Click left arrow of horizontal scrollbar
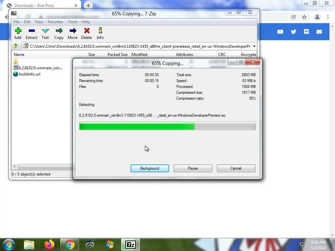This screenshot has width=335, height=251. 14,166
